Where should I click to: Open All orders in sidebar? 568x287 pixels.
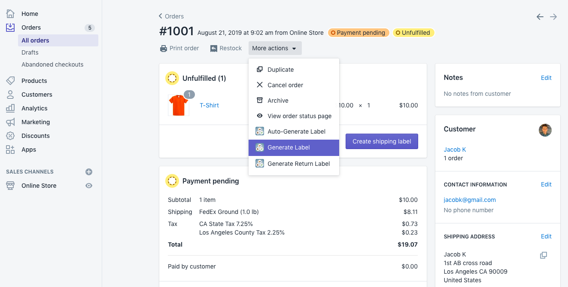pos(58,40)
